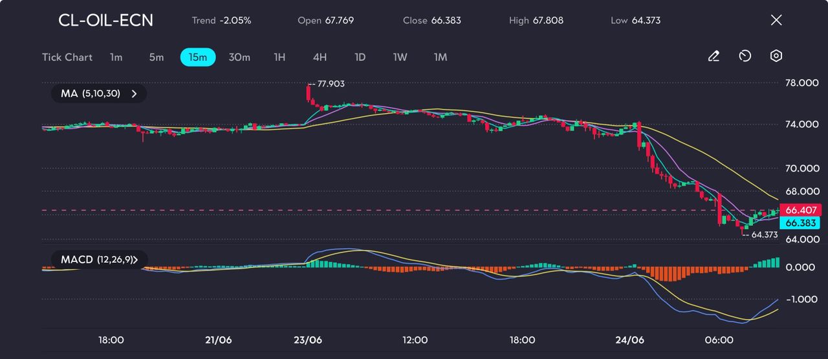Choose the 1H timeframe
828x359 pixels.
point(279,57)
